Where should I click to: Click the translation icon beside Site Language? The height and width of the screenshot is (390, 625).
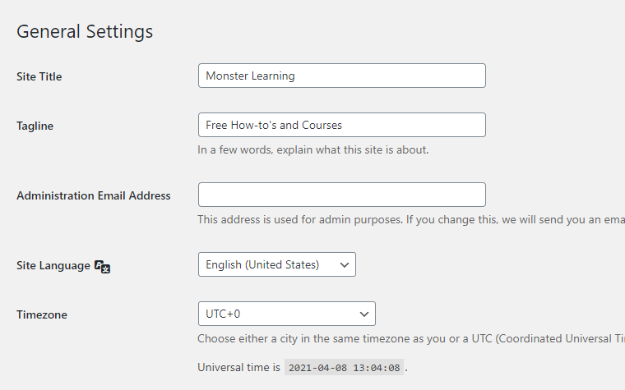(x=102, y=266)
